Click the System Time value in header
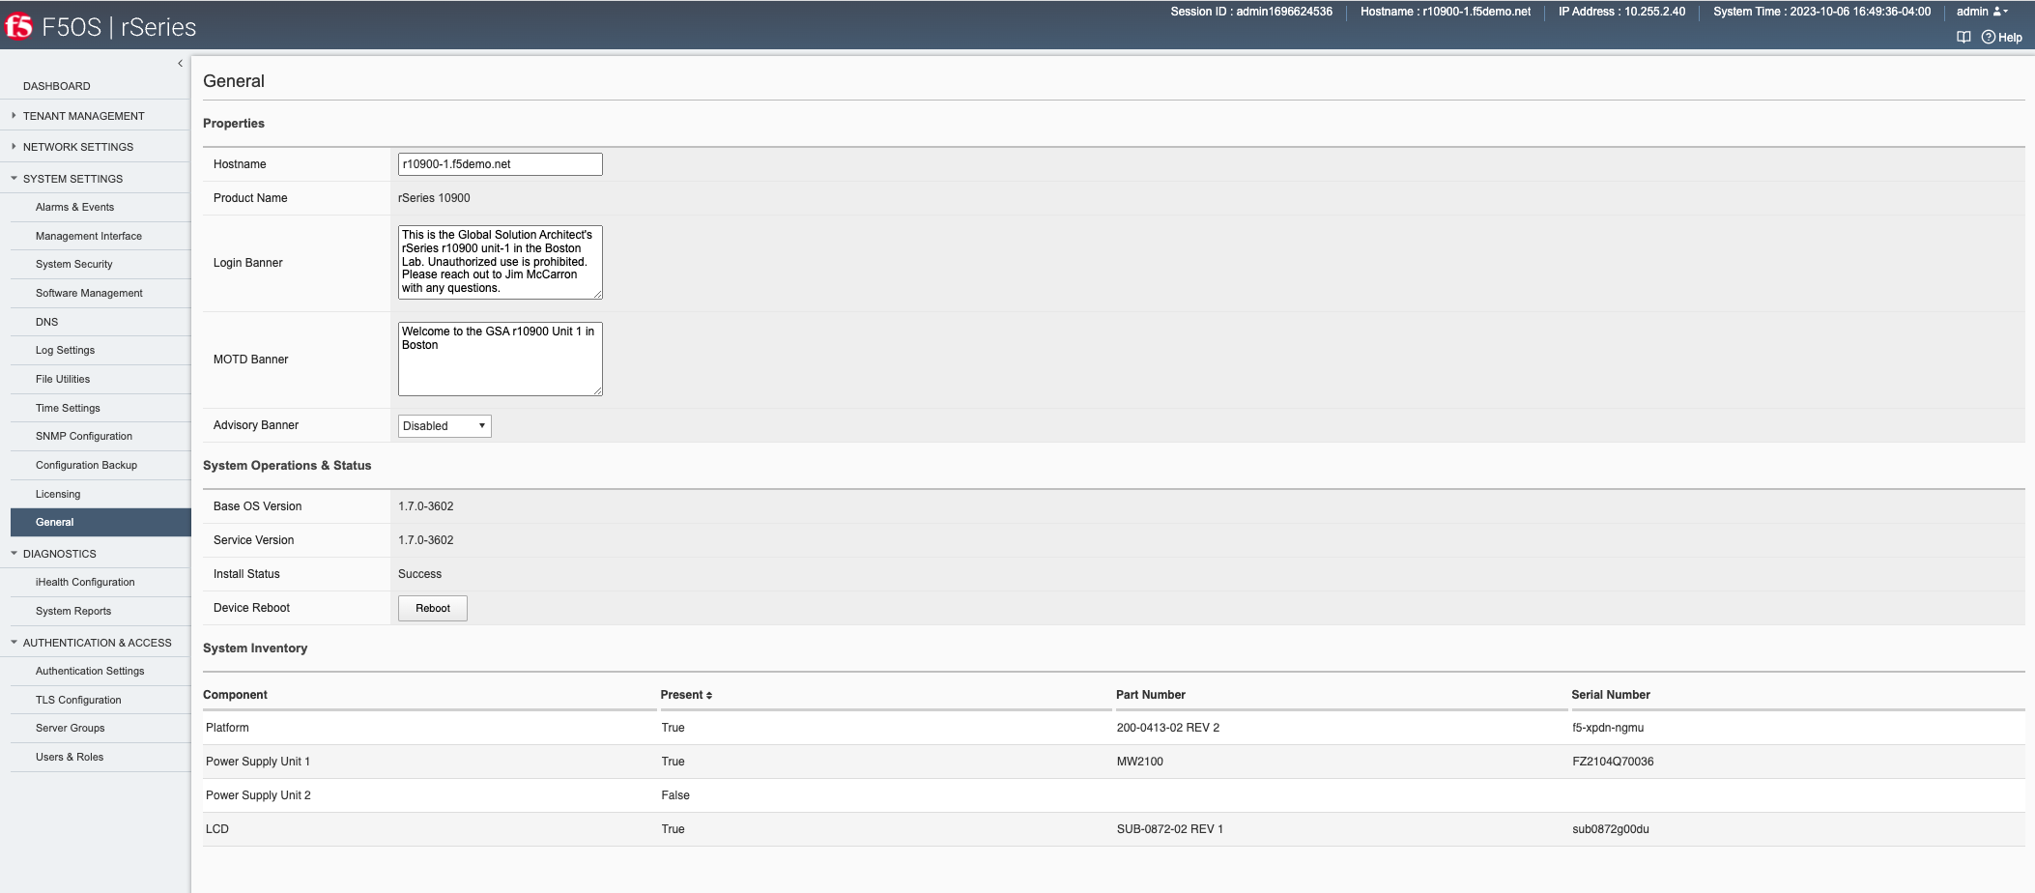The height and width of the screenshot is (893, 2035). click(1860, 12)
